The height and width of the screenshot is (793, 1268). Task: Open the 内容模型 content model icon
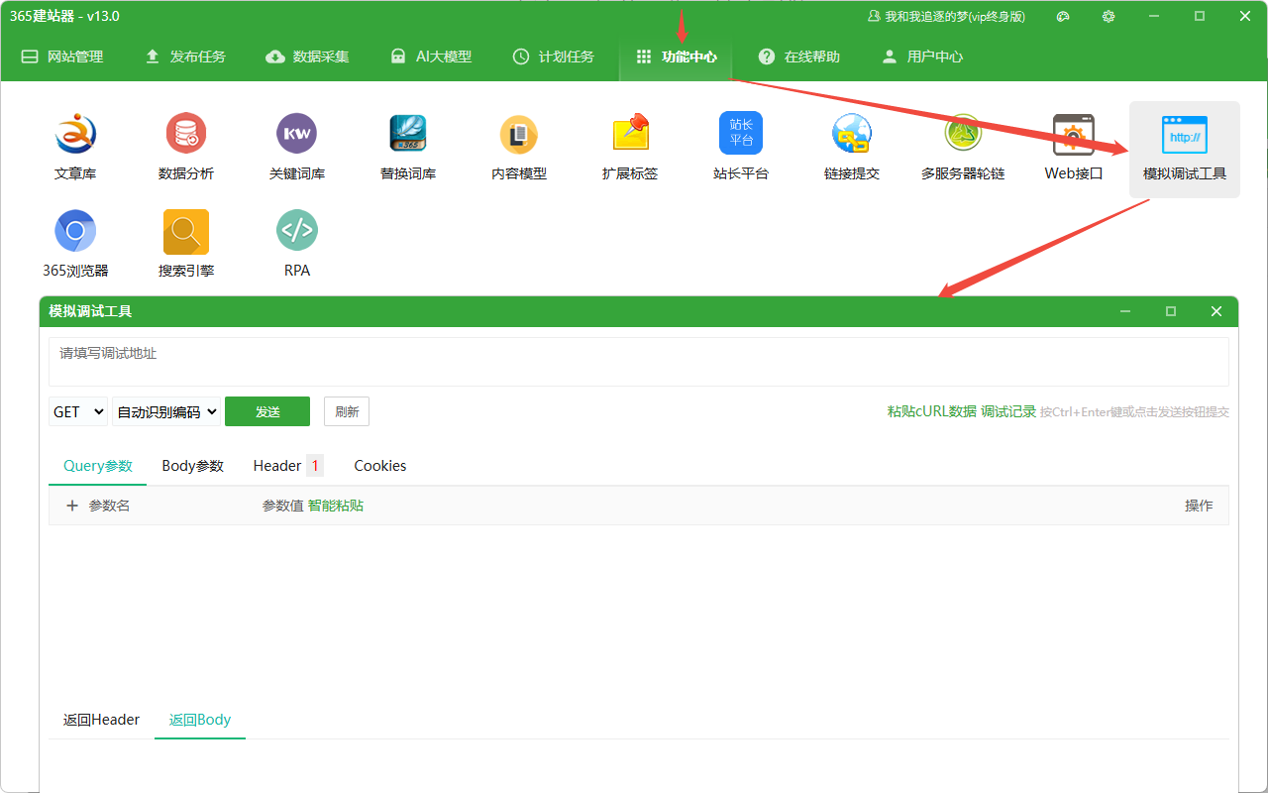click(519, 147)
